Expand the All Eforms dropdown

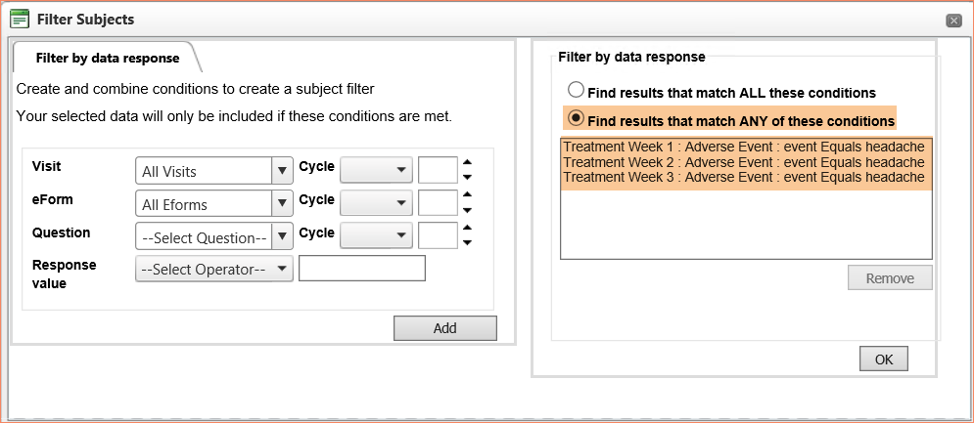213,203
